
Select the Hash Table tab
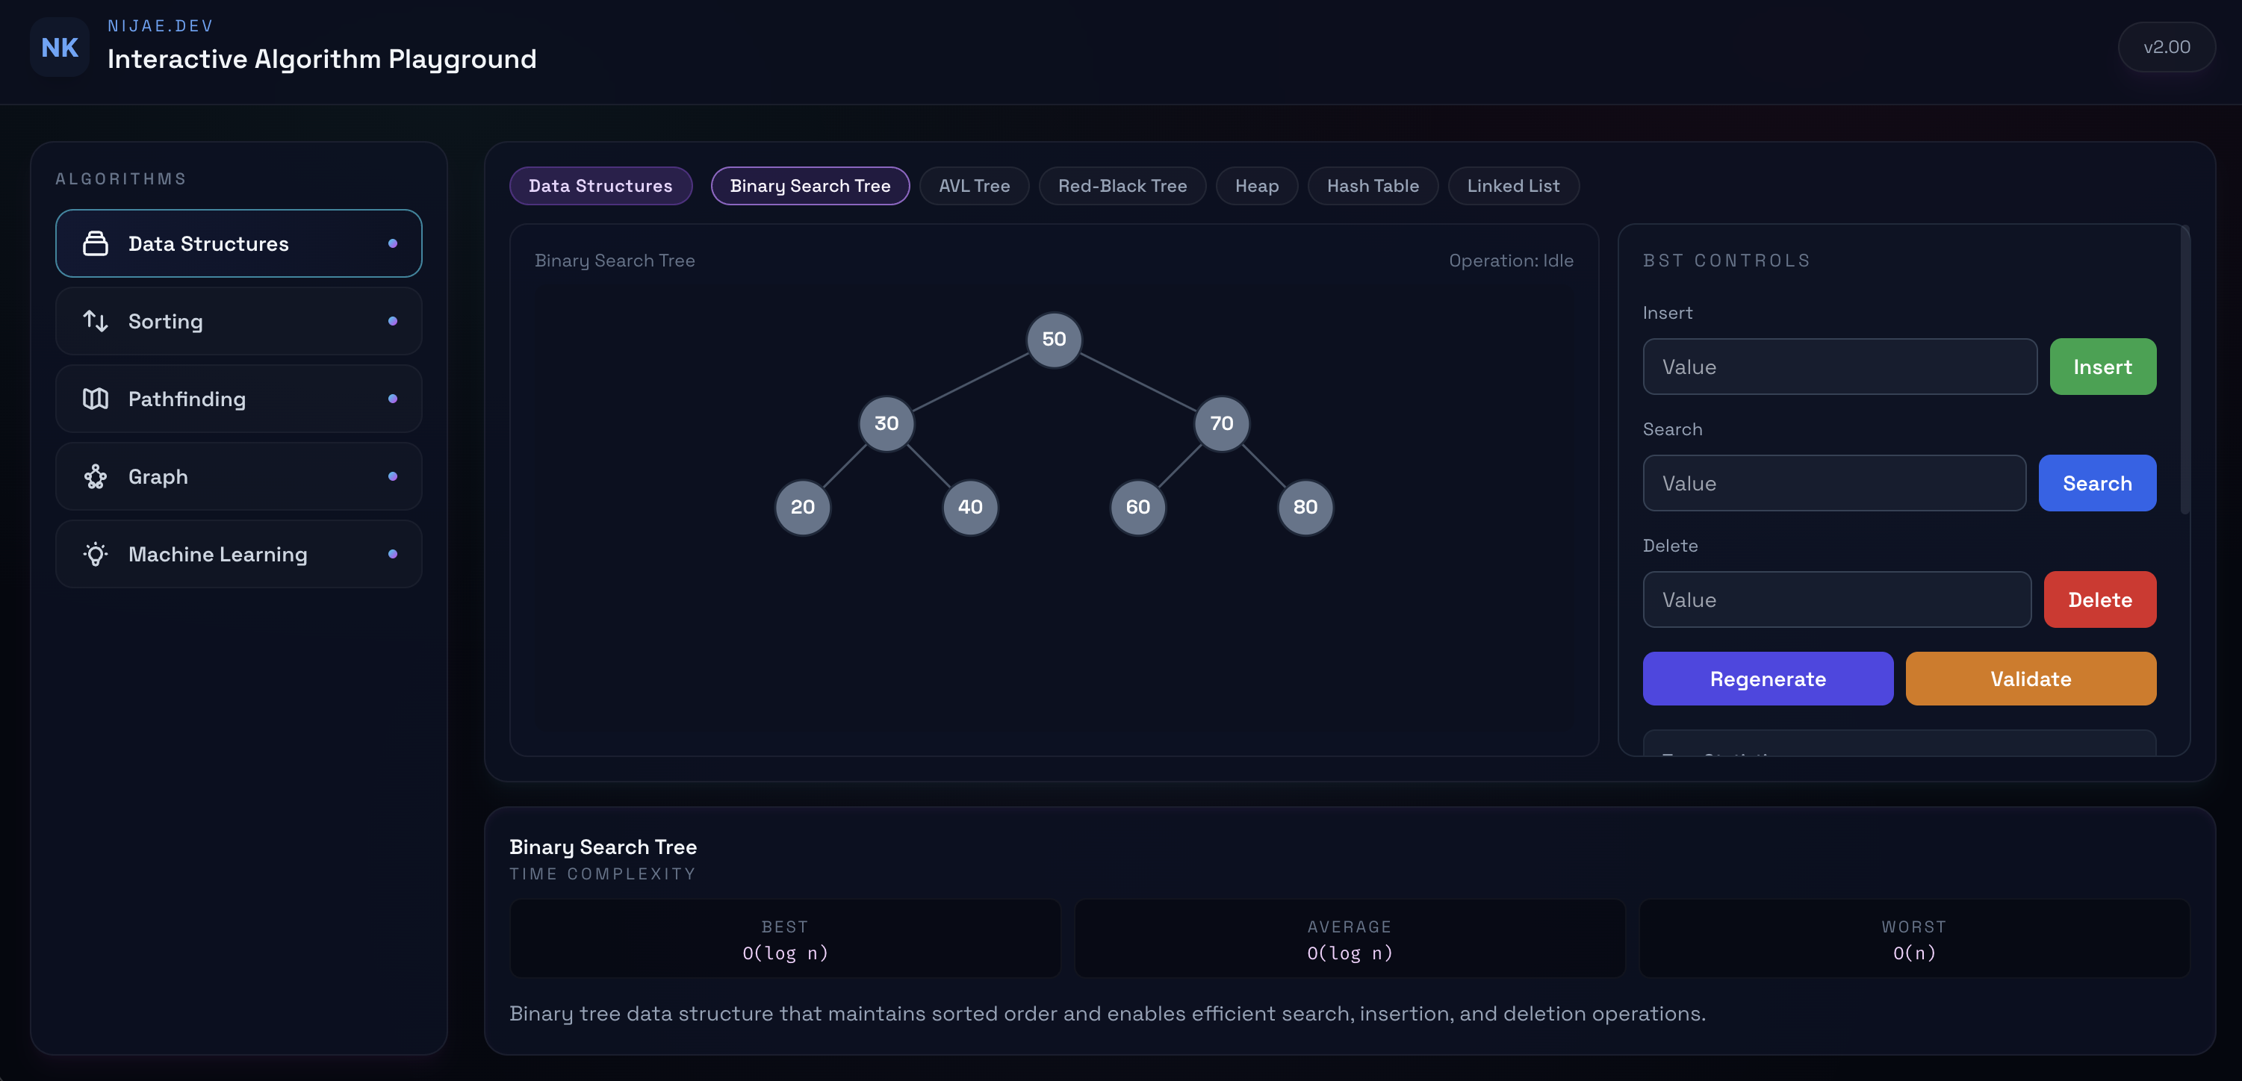pos(1373,185)
